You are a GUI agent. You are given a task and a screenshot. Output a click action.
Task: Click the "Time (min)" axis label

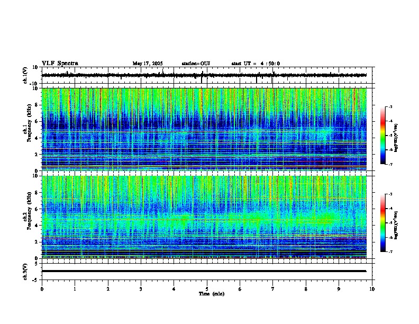[x=212, y=294]
